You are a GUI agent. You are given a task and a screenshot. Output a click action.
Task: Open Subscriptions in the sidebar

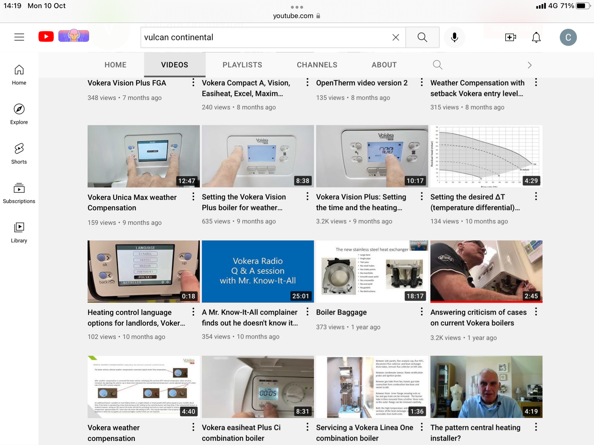[19, 193]
